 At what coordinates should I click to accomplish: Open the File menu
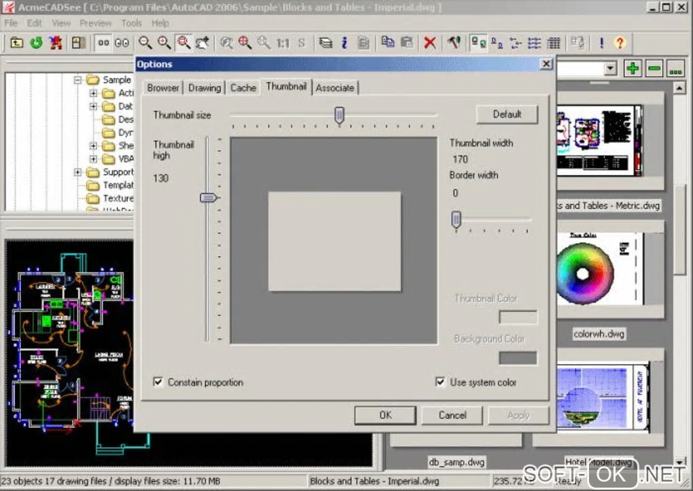coord(11,23)
